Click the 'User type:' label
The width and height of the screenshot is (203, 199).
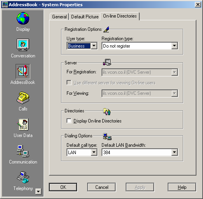76,39
